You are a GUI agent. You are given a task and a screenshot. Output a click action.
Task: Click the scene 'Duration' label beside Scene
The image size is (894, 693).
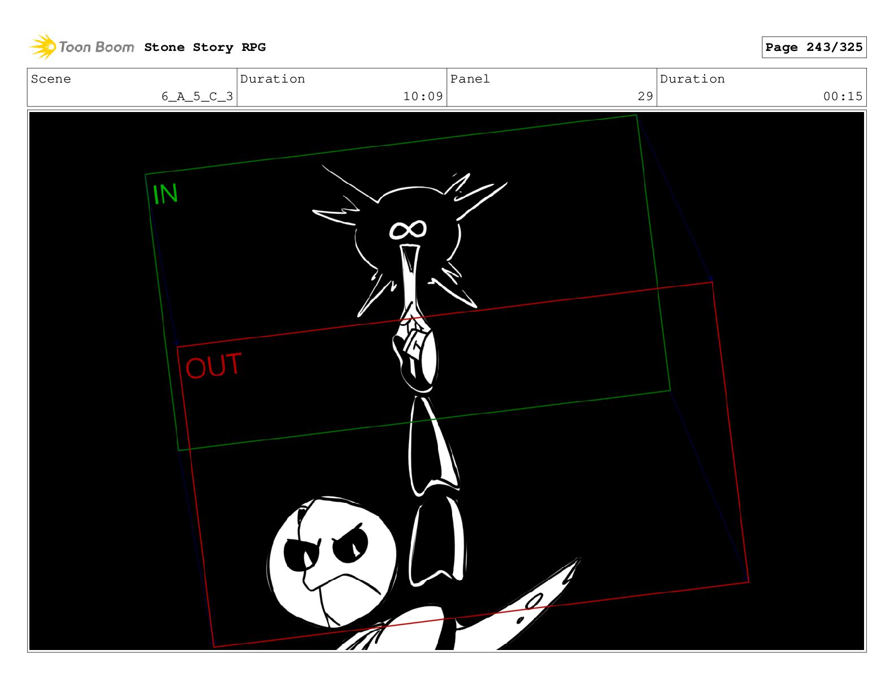pyautogui.click(x=272, y=79)
